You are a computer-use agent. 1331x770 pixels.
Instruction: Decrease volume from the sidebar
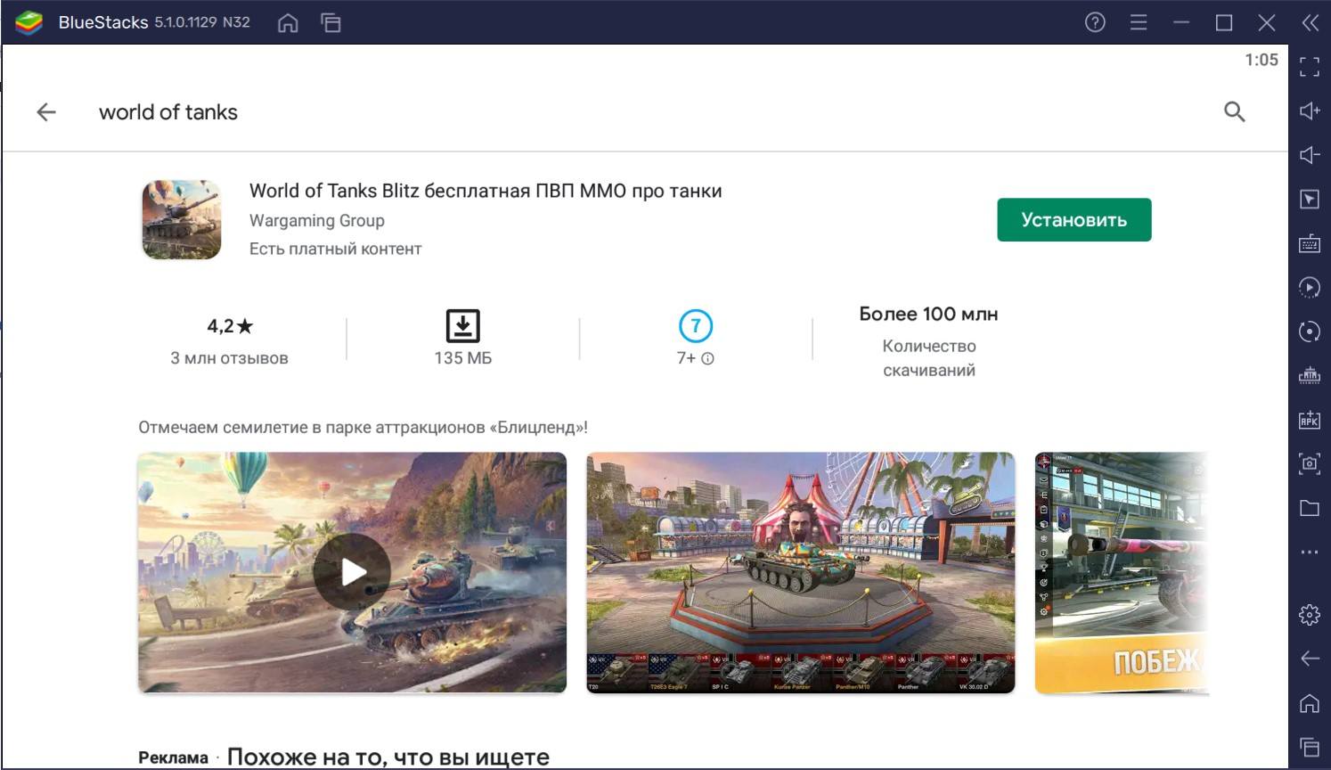[1309, 155]
